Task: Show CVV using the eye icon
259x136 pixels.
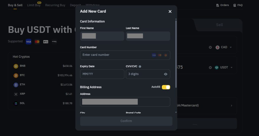Action: point(165,74)
